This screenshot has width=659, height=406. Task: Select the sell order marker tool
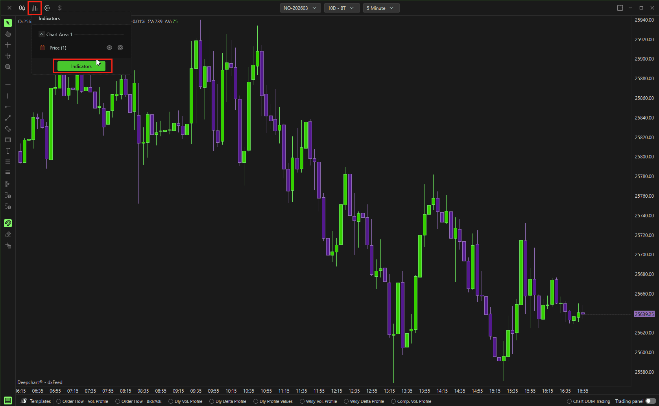pos(8,206)
